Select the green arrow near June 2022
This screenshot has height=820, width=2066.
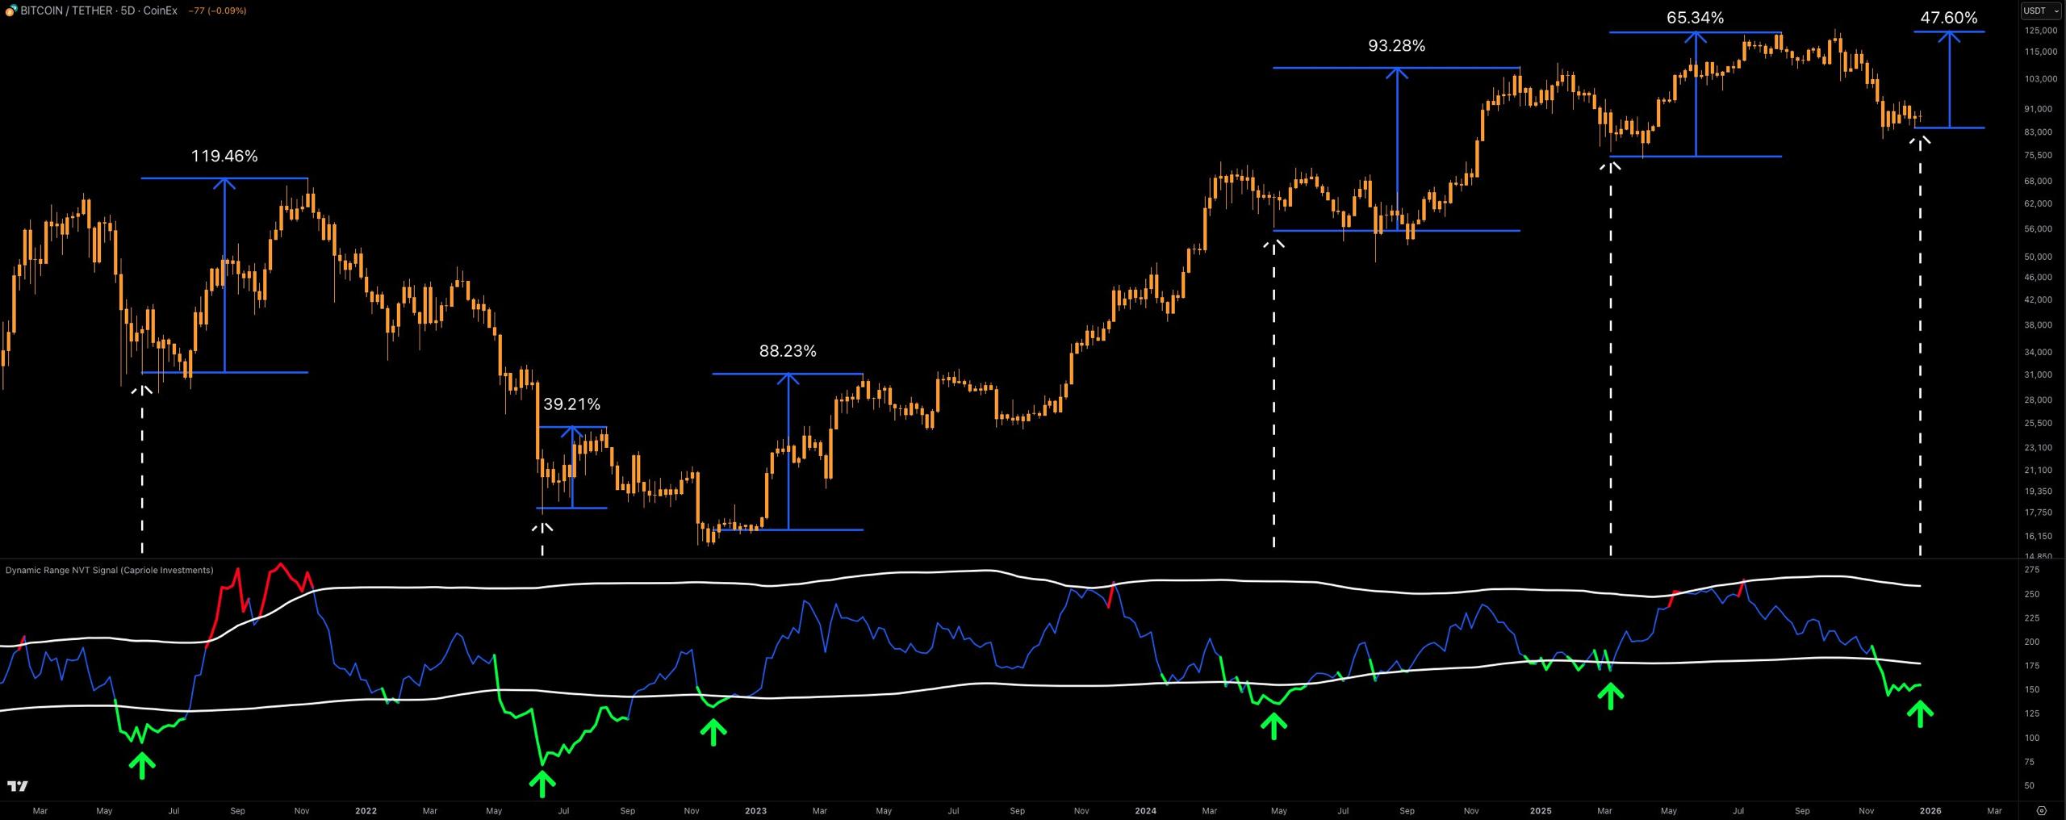[x=542, y=784]
